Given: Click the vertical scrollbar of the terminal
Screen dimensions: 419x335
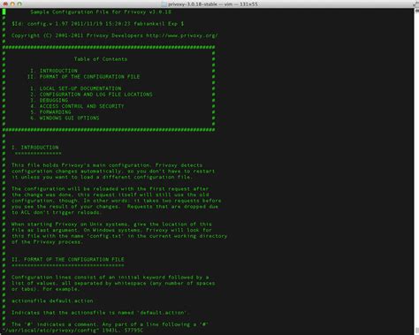Looking at the screenshot, I should coord(416,171).
